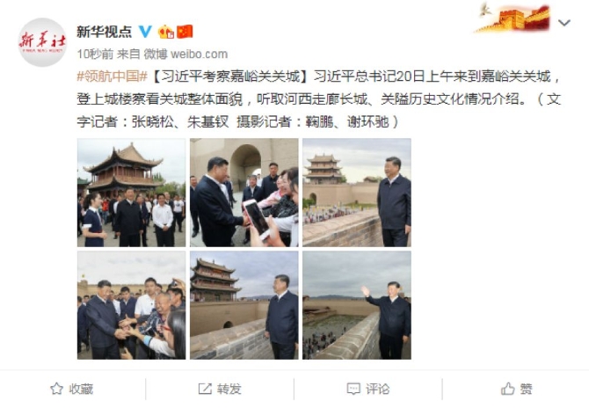
Task: Click the star icon to favorite the post
Action: (x=57, y=389)
